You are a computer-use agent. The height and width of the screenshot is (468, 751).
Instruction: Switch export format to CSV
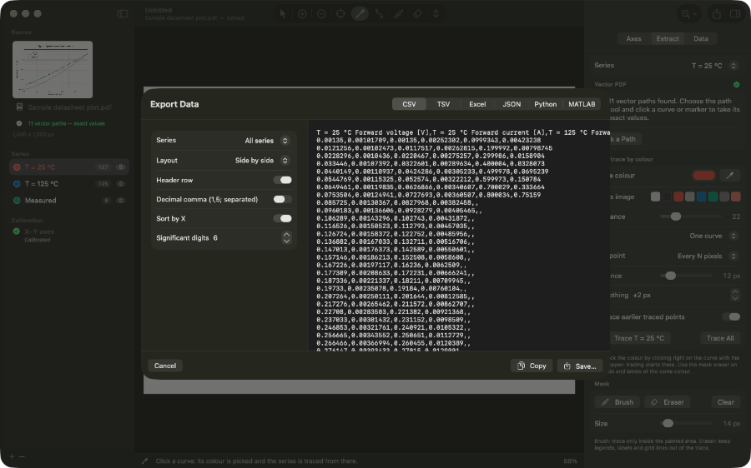pos(409,104)
